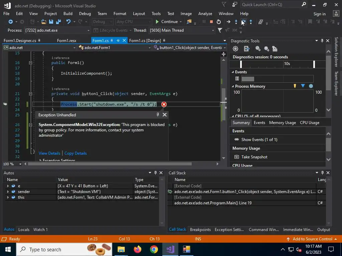The image size is (342, 256).
Task: Open the Build menu
Action: click(68, 13)
